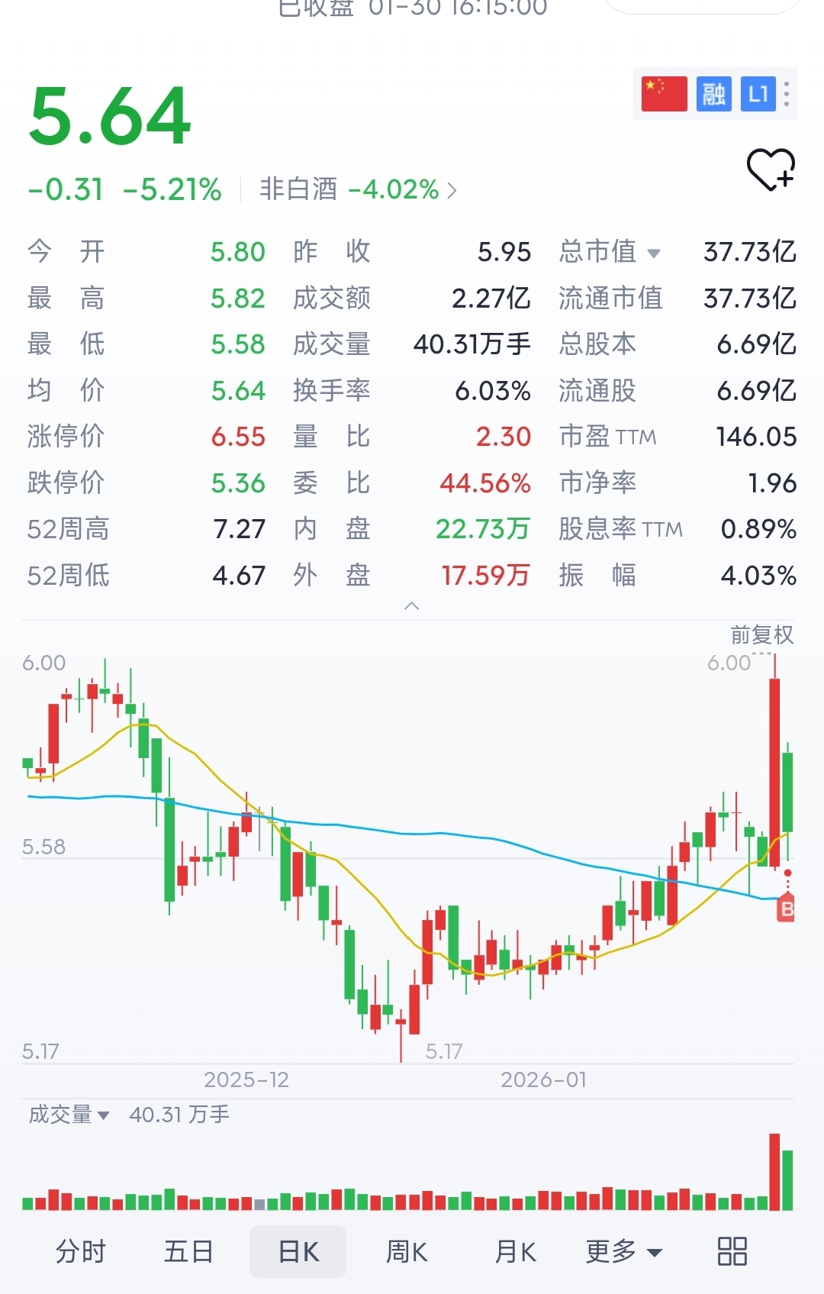Switch to the 分时 tab

81,1252
